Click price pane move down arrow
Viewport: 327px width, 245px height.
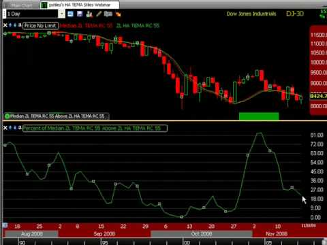[x=15, y=25]
